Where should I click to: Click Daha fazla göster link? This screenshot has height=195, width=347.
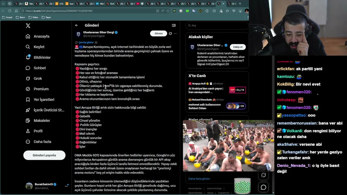(x=199, y=179)
